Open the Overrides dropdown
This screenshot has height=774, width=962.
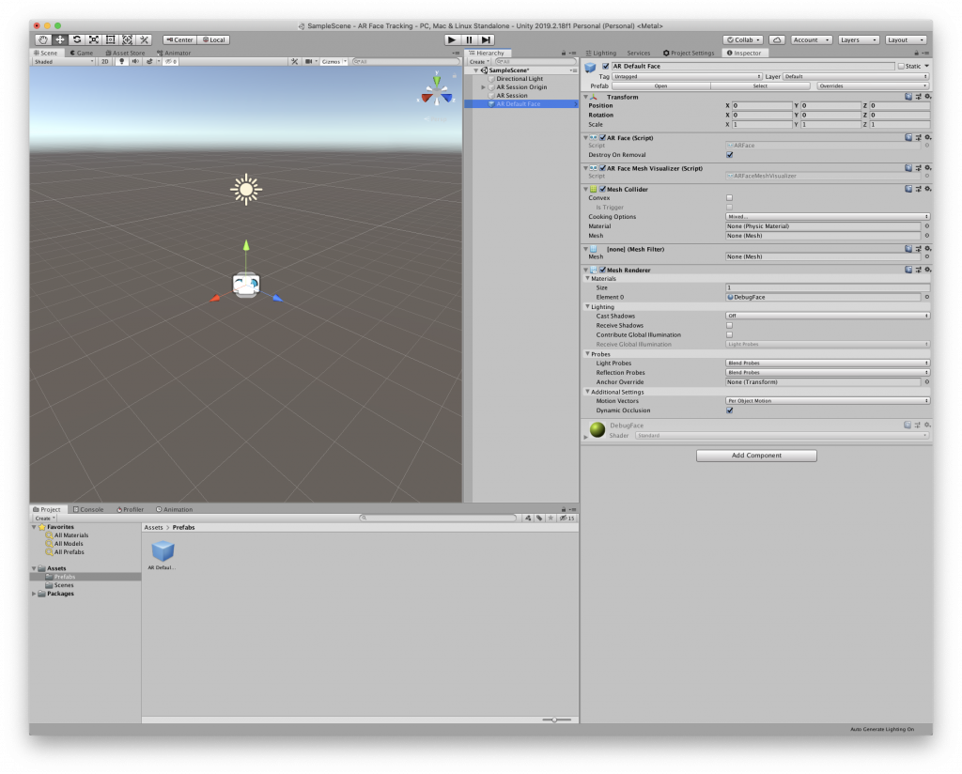point(873,85)
